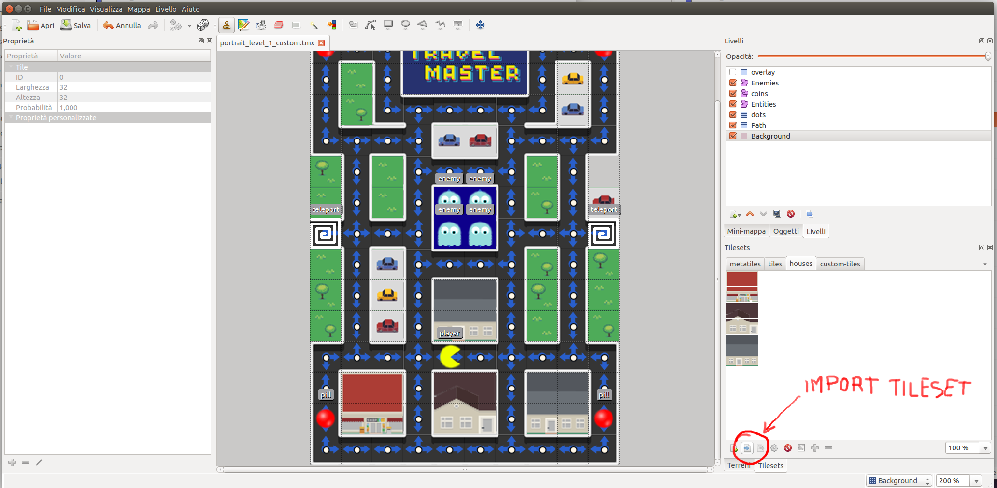
Task: Hide the dots layer
Action: [x=733, y=114]
